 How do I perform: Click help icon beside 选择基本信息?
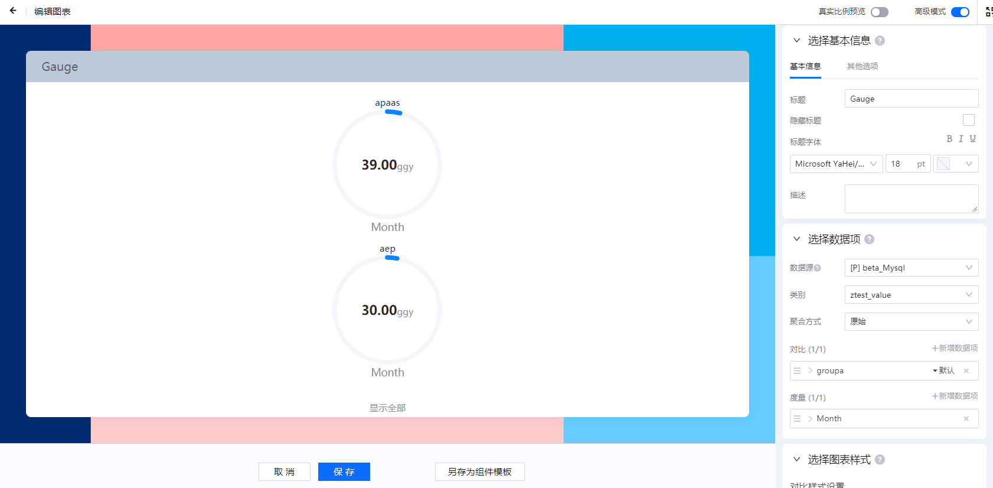880,41
